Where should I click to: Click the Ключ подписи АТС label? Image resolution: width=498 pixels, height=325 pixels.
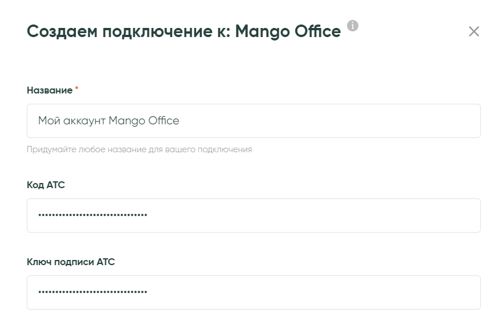coord(71,262)
